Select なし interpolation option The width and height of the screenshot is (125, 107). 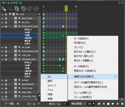click(54, 77)
